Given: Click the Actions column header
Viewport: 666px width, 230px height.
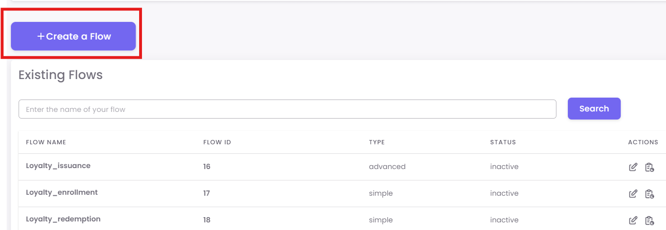Looking at the screenshot, I should point(643,142).
